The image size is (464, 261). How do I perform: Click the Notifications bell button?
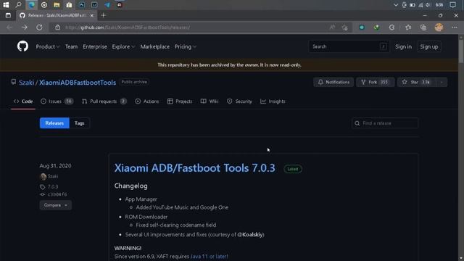tap(333, 82)
